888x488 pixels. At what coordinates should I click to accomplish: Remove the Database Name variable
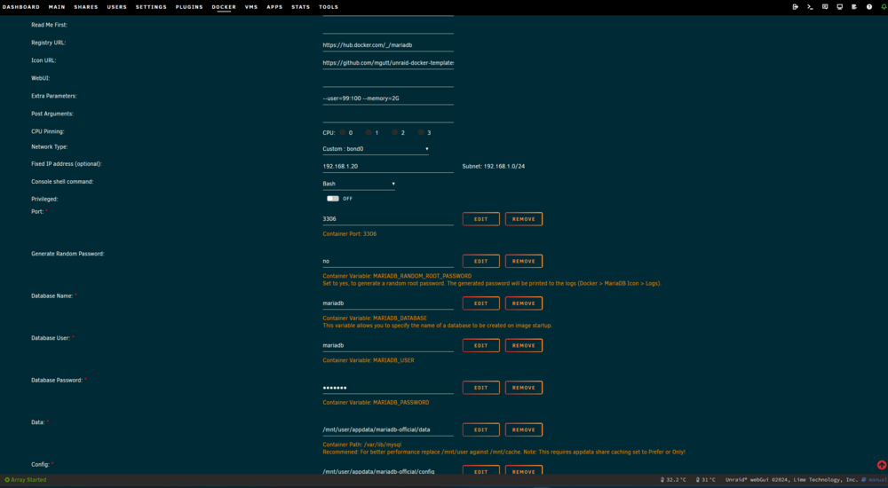tap(524, 303)
